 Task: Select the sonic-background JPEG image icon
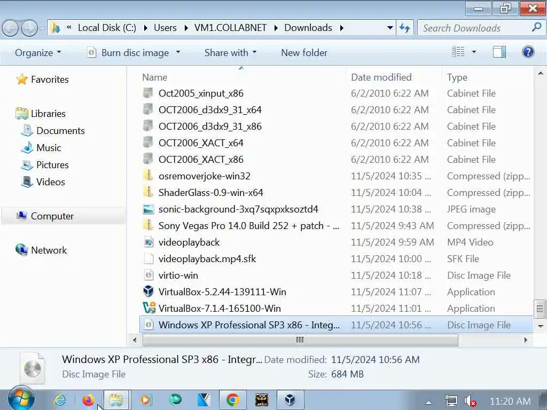coord(148,209)
